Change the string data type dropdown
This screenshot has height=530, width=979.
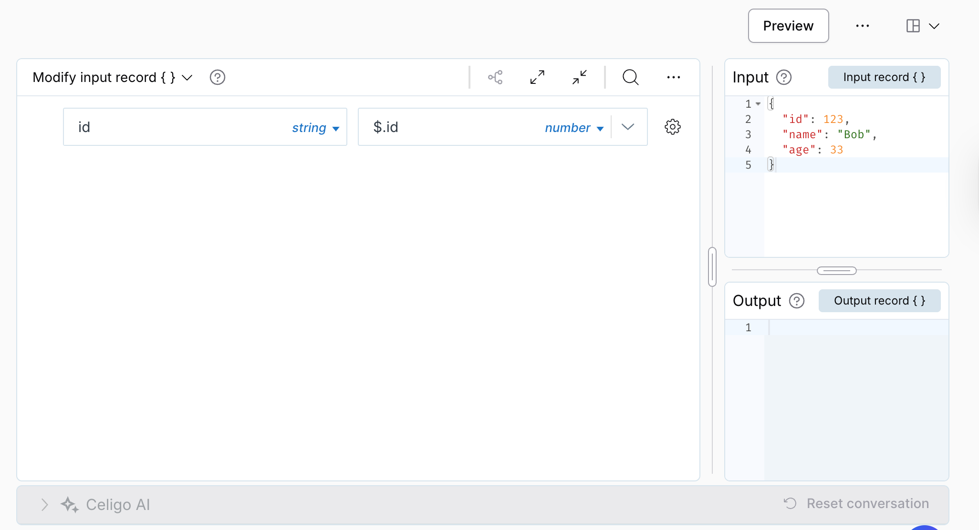point(315,128)
